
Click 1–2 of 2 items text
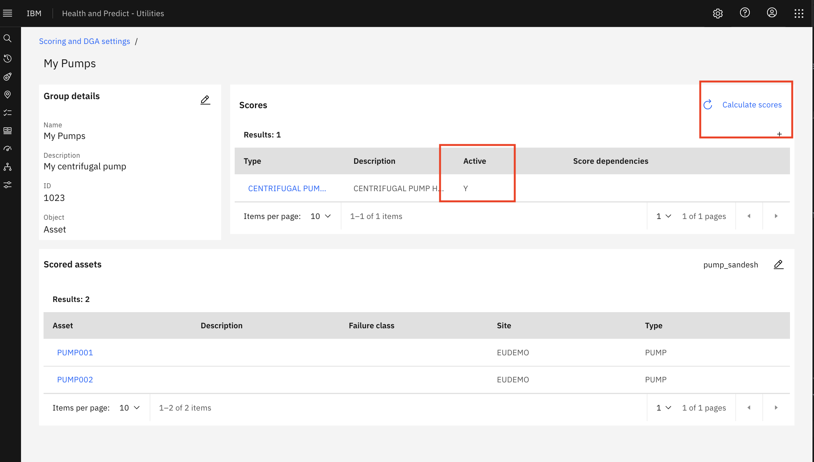[x=185, y=408]
